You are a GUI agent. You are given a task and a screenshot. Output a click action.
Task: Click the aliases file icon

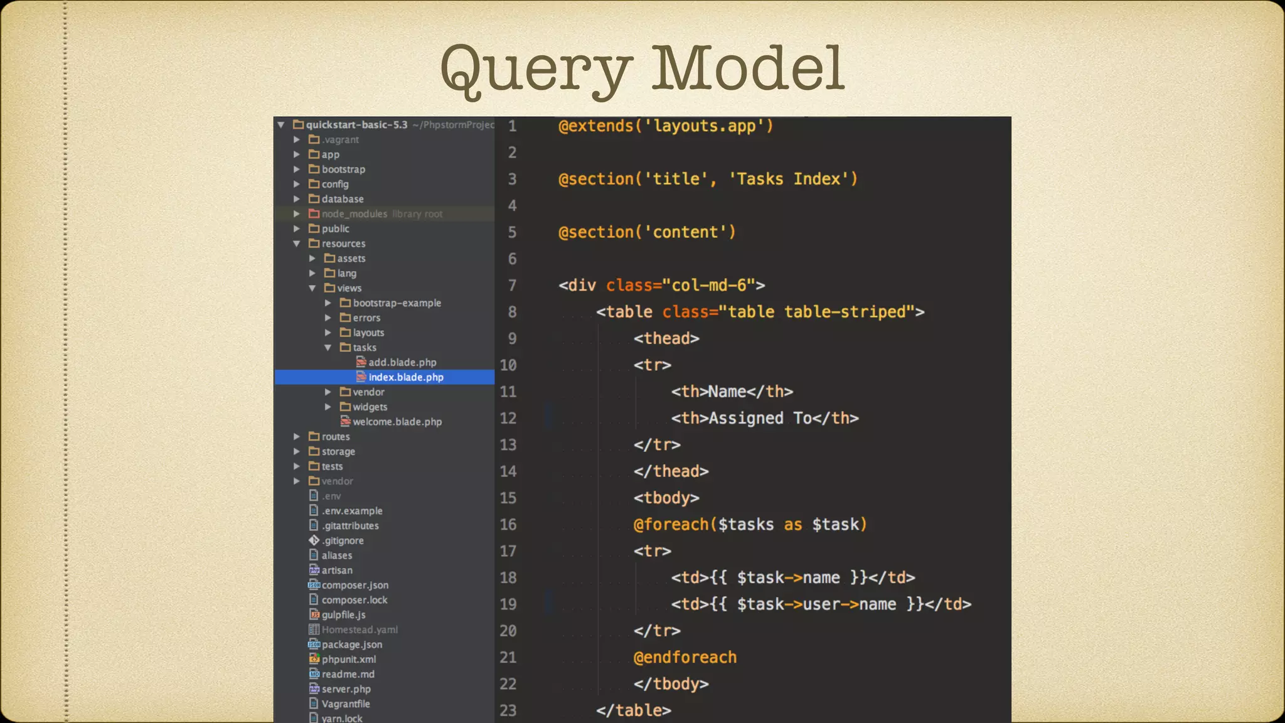(x=314, y=555)
